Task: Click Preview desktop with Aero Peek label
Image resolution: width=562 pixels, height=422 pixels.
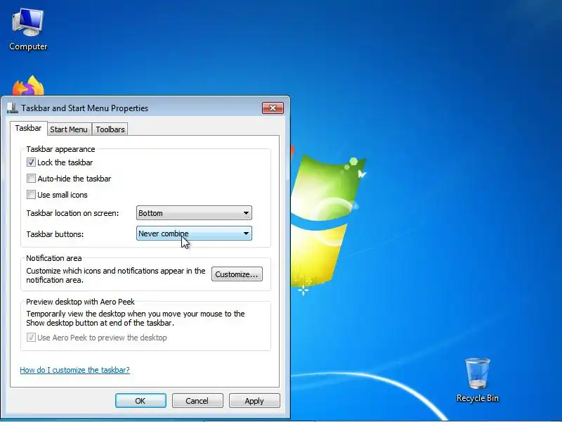Action: [x=80, y=302]
